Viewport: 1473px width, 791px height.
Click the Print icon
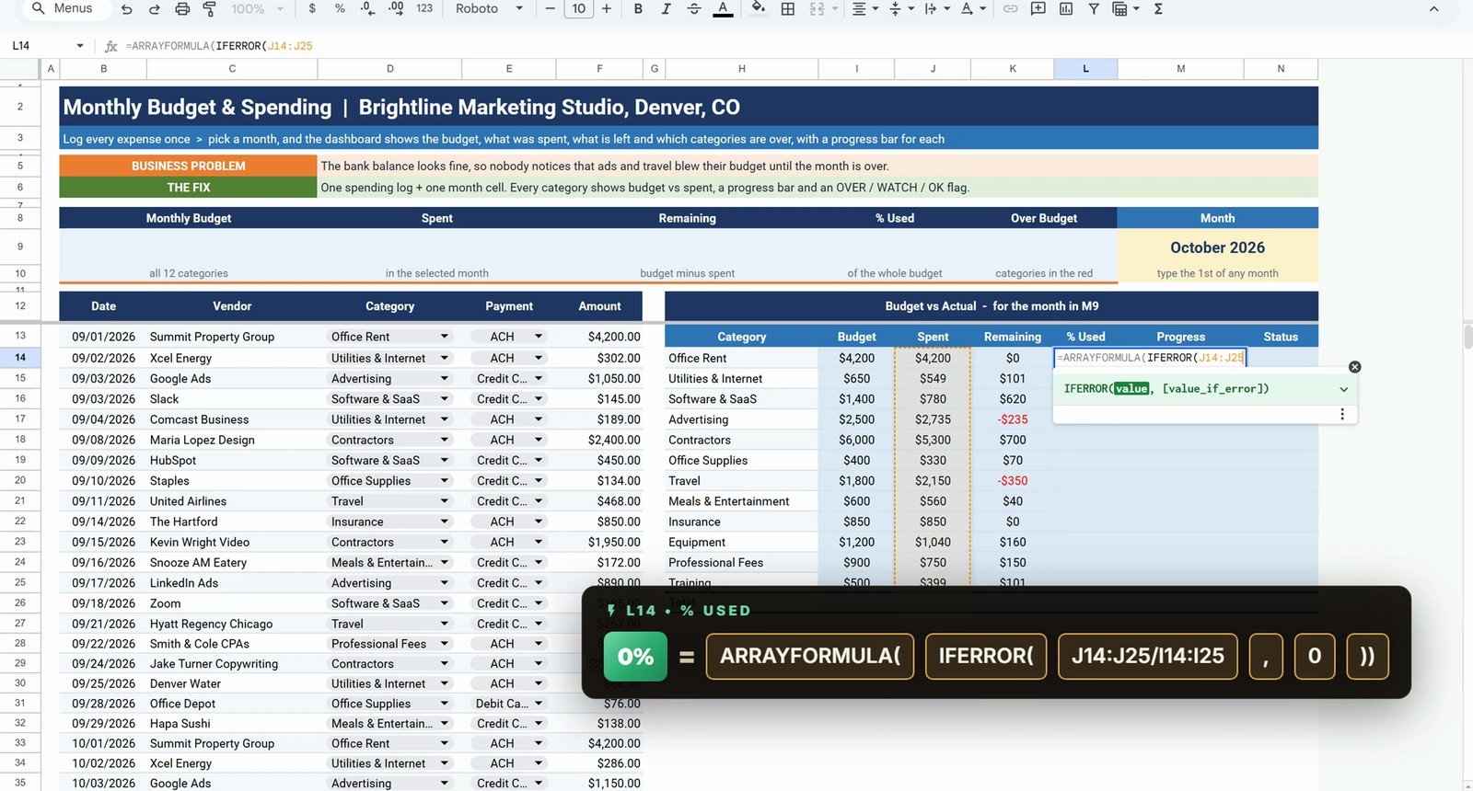[182, 8]
